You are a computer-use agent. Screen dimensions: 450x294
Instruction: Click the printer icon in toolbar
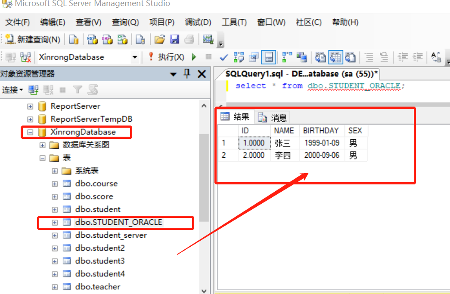[189, 39]
